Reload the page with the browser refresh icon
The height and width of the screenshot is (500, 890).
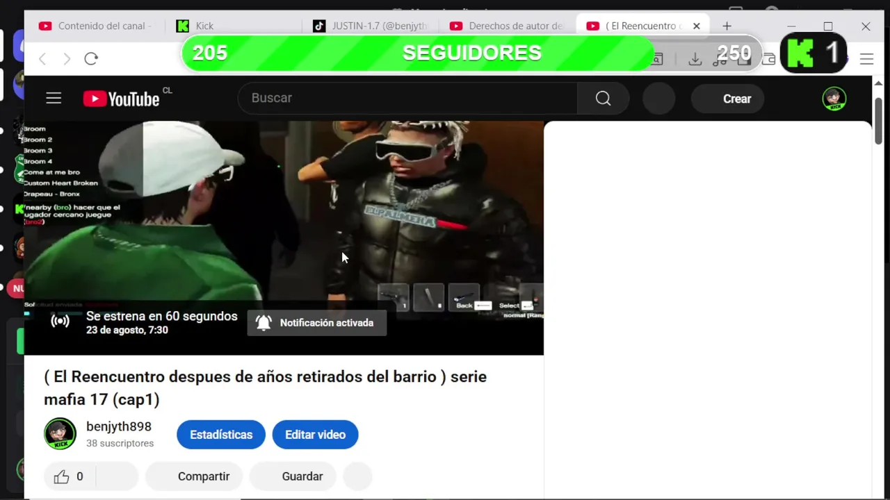91,59
